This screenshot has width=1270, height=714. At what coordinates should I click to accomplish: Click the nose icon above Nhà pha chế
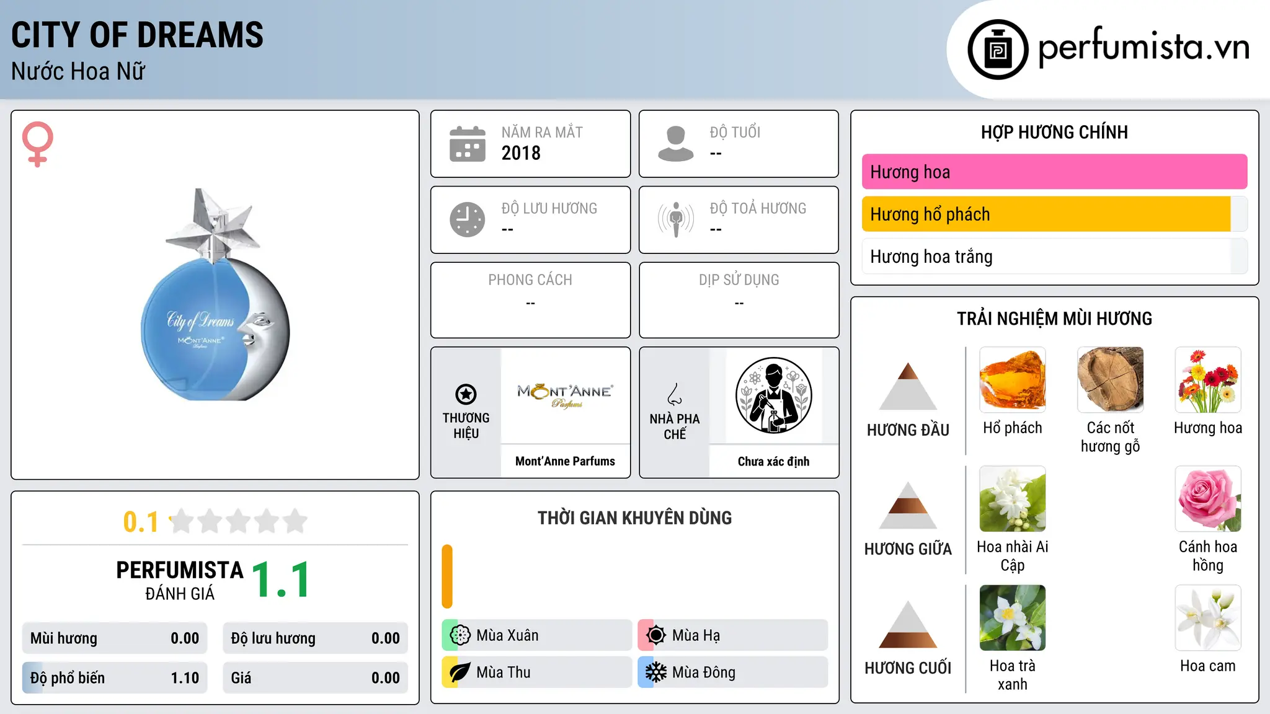click(x=675, y=394)
